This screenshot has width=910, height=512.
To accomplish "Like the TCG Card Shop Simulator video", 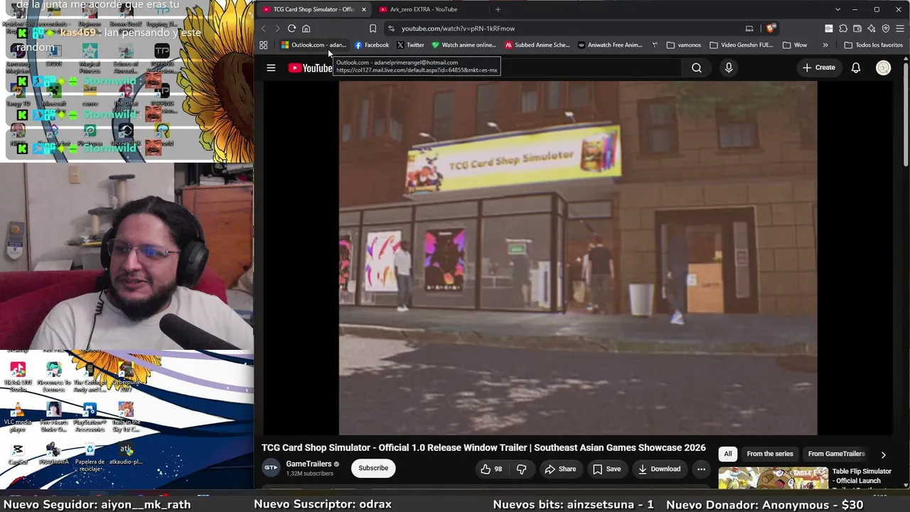I will point(491,469).
